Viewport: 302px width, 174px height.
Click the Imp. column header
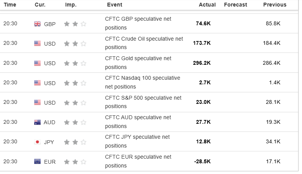[x=71, y=5]
